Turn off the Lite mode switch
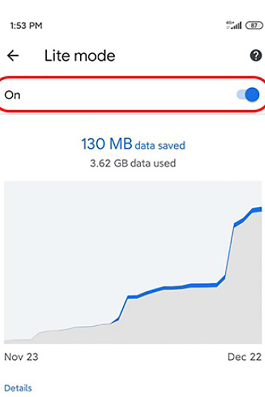This screenshot has width=265, height=397. pos(249,95)
